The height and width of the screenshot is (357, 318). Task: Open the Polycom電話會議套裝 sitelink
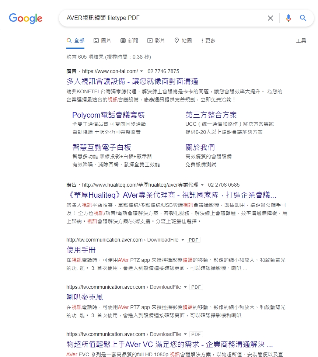coord(108,115)
